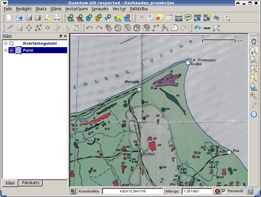Uncheck the Purvi layer visibility
Screen dimensions: 261x197
12,50
